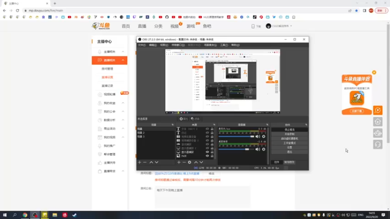Mute the 桌面音频 speaker icon
Image resolution: width=390 pixels, height=219 pixels.
click(x=258, y=149)
